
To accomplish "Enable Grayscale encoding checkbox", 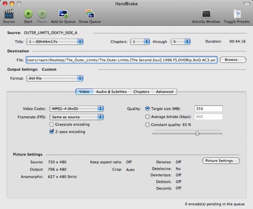I will pos(52,124).
